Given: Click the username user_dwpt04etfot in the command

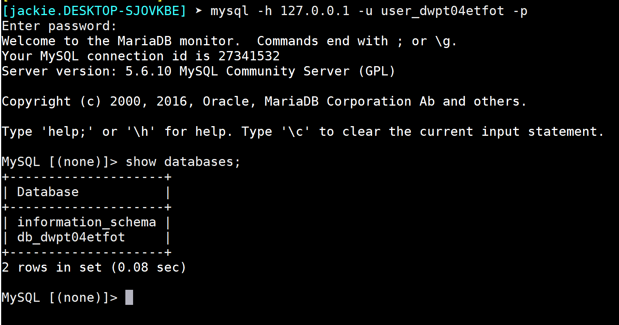Looking at the screenshot, I should pyautogui.click(x=443, y=11).
